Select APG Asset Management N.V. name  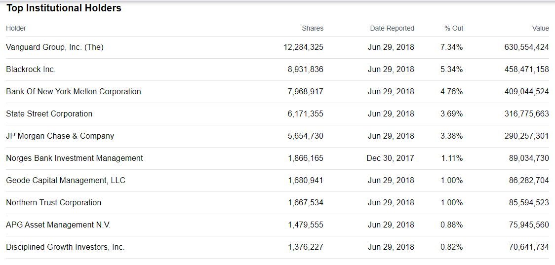click(58, 225)
